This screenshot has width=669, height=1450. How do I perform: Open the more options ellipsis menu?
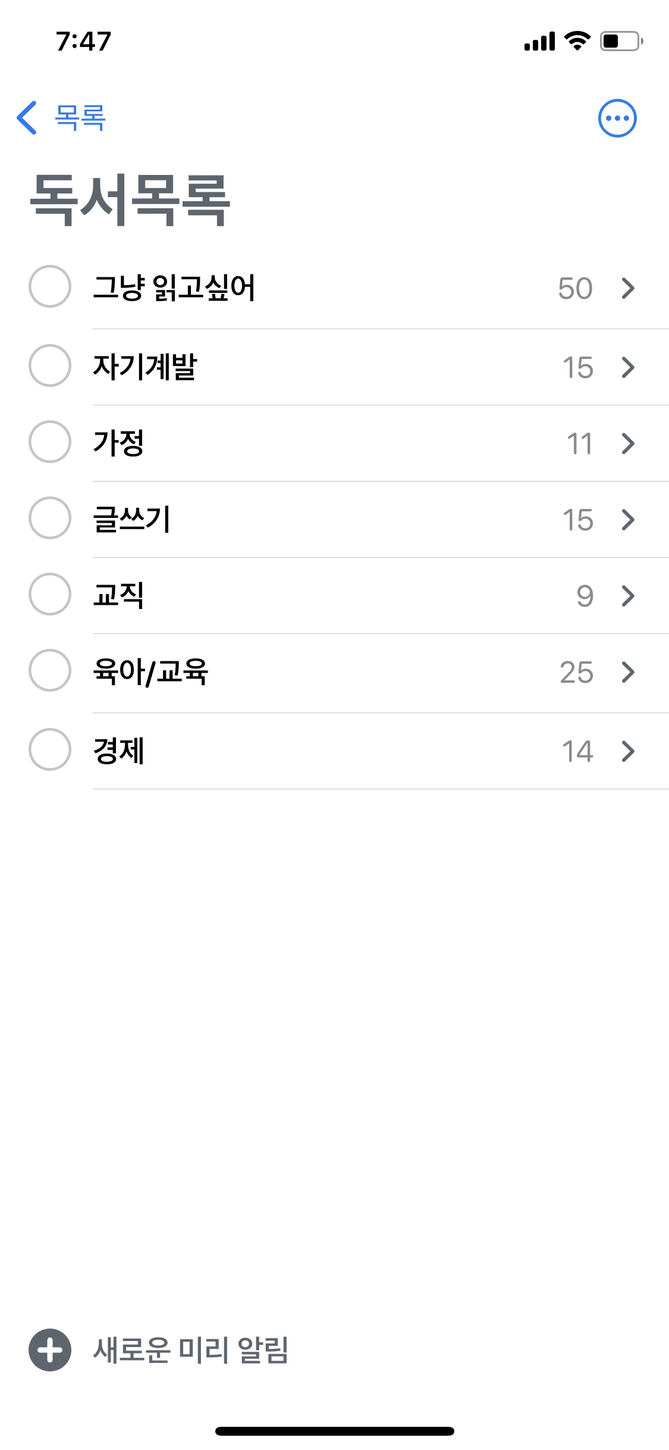pos(617,118)
